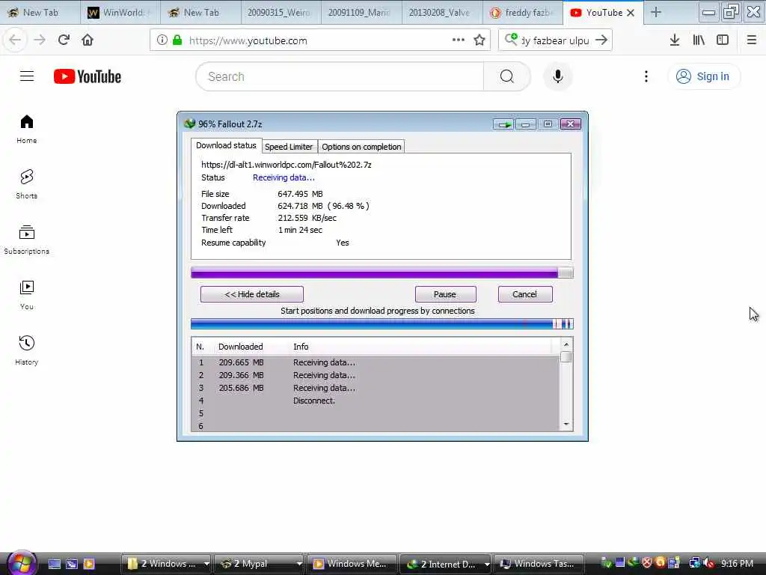Open Home in the YouTube sidebar
766x575 pixels.
click(27, 129)
